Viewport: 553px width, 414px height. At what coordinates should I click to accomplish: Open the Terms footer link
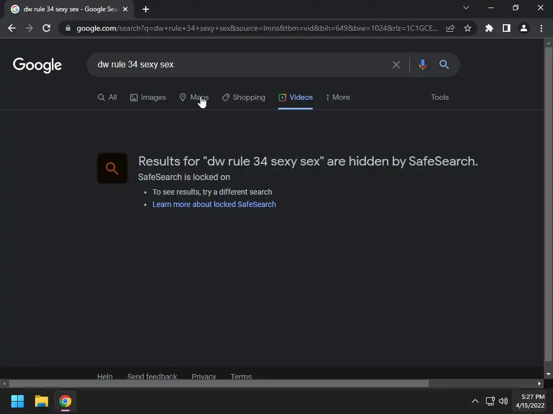241,376
